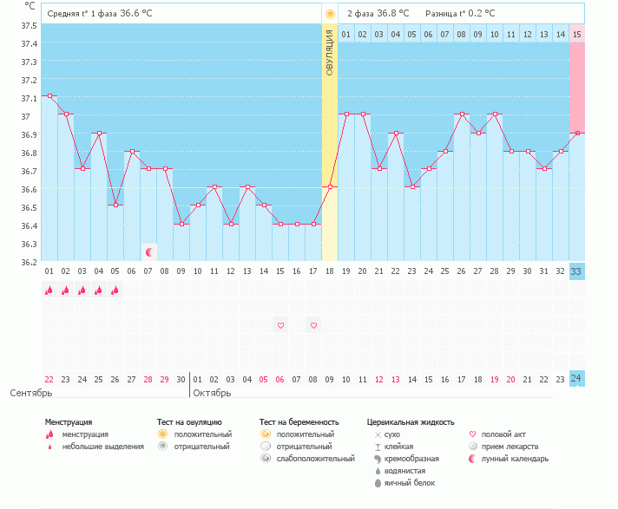Click the vertical ОВУЛЯЦИЯ label in yellow column

(x=330, y=52)
